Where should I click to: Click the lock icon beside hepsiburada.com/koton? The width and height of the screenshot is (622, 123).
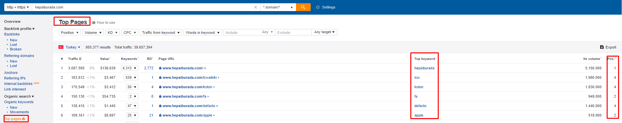click(x=160, y=87)
